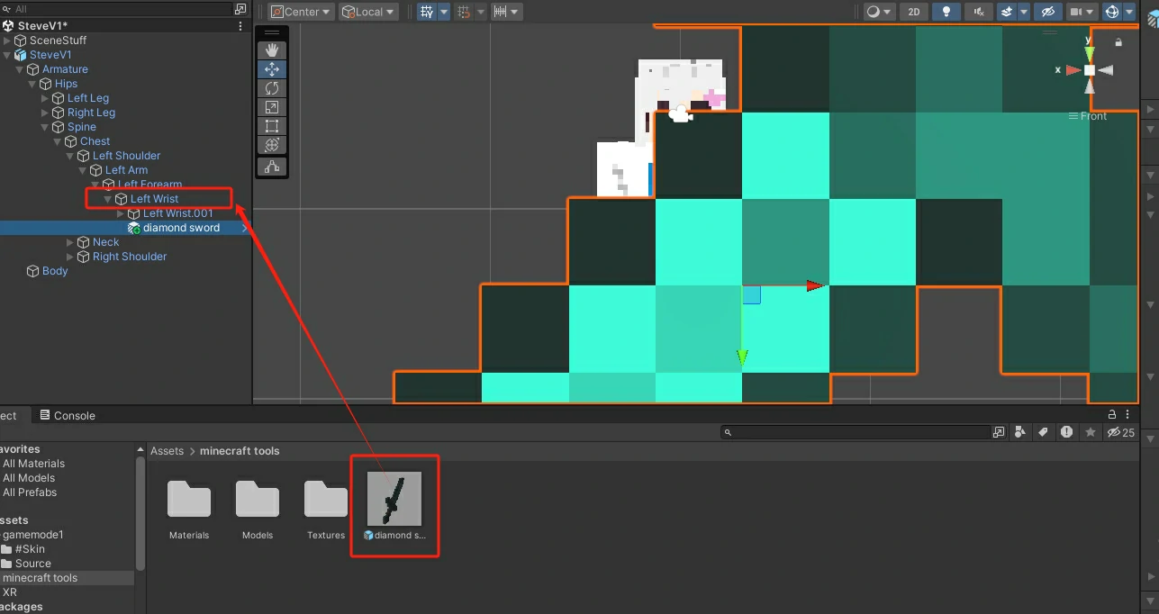Viewport: 1159px width, 614px height.
Task: Click the favorite star filter icon
Action: 1091,432
